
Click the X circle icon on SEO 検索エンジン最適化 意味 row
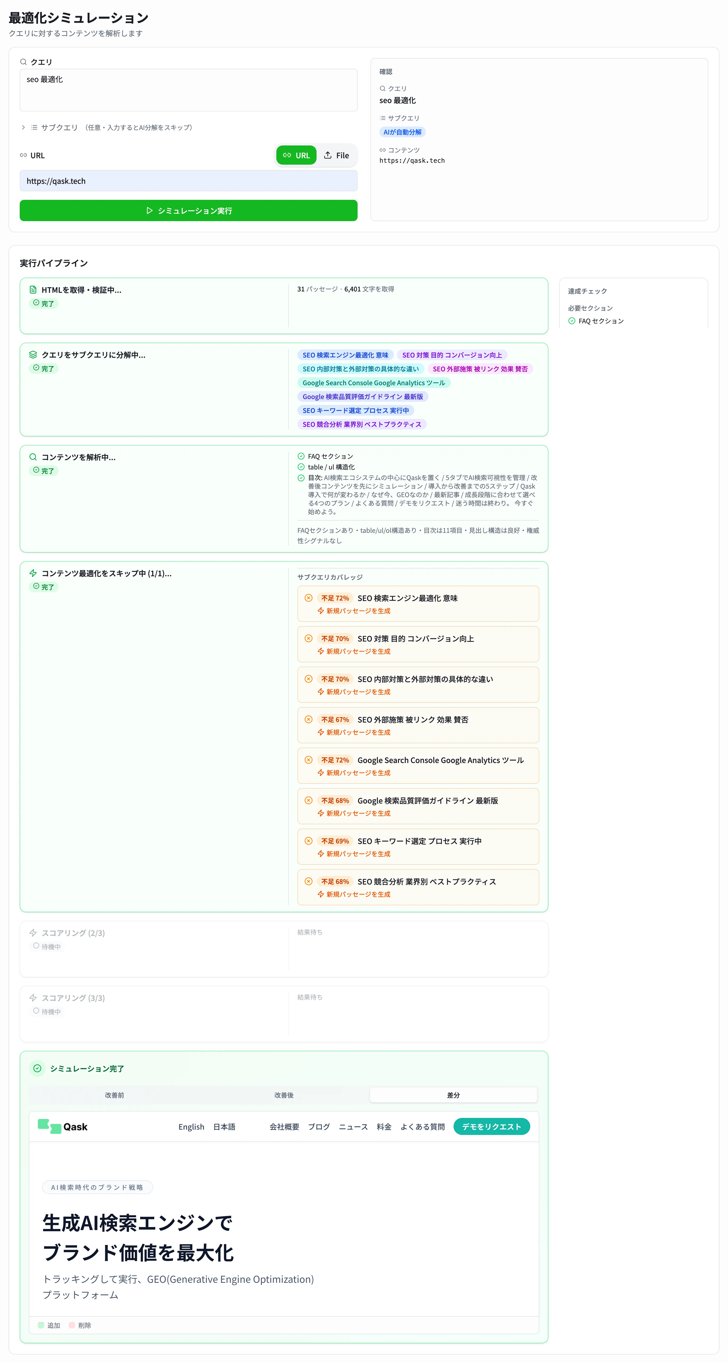click(309, 598)
